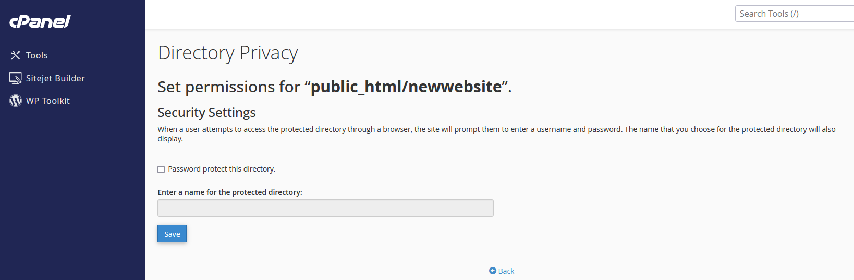Open Sitejet Builder from the sidebar

pos(55,78)
